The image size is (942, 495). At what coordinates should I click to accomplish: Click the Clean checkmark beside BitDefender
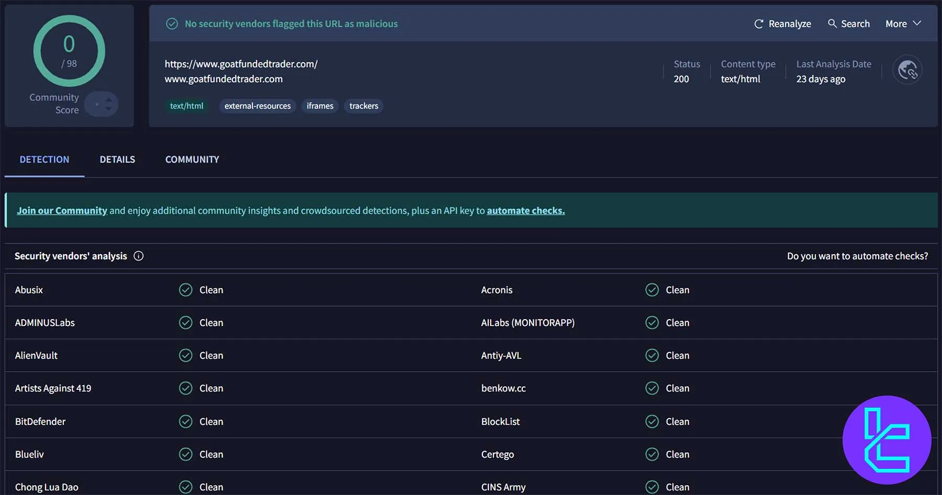(x=185, y=421)
